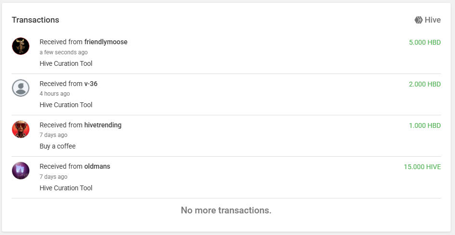Click the 2.000 HBD amount

click(425, 84)
